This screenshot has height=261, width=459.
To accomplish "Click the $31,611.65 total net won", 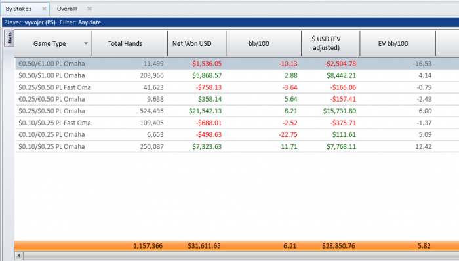I will click(x=204, y=246).
